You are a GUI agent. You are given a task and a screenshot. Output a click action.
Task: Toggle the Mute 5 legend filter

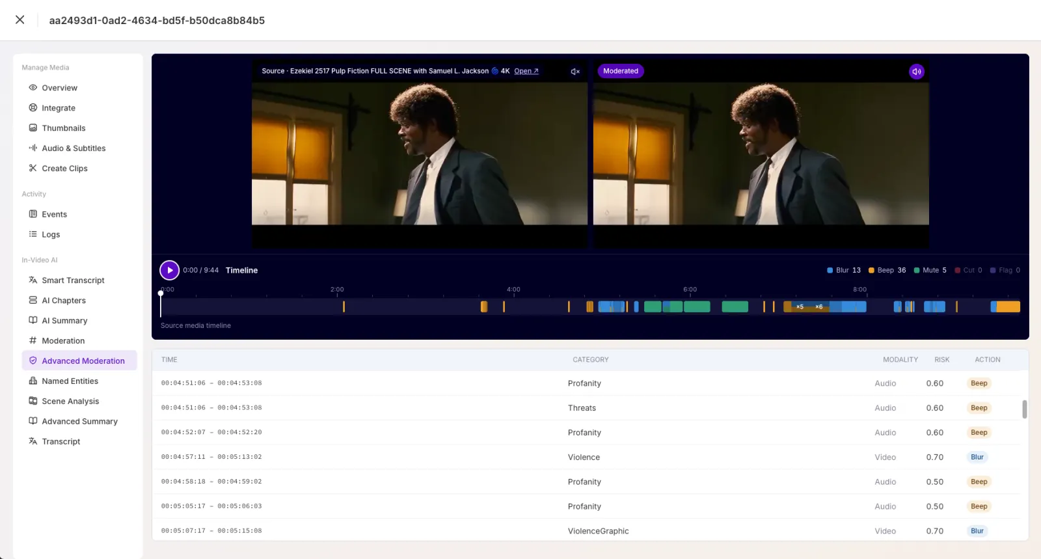coord(930,270)
